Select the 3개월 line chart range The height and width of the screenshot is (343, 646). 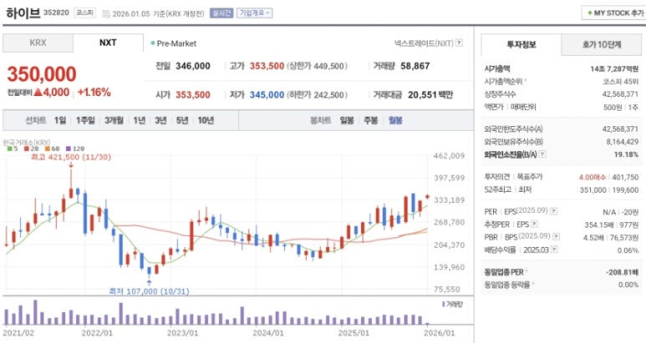114,120
